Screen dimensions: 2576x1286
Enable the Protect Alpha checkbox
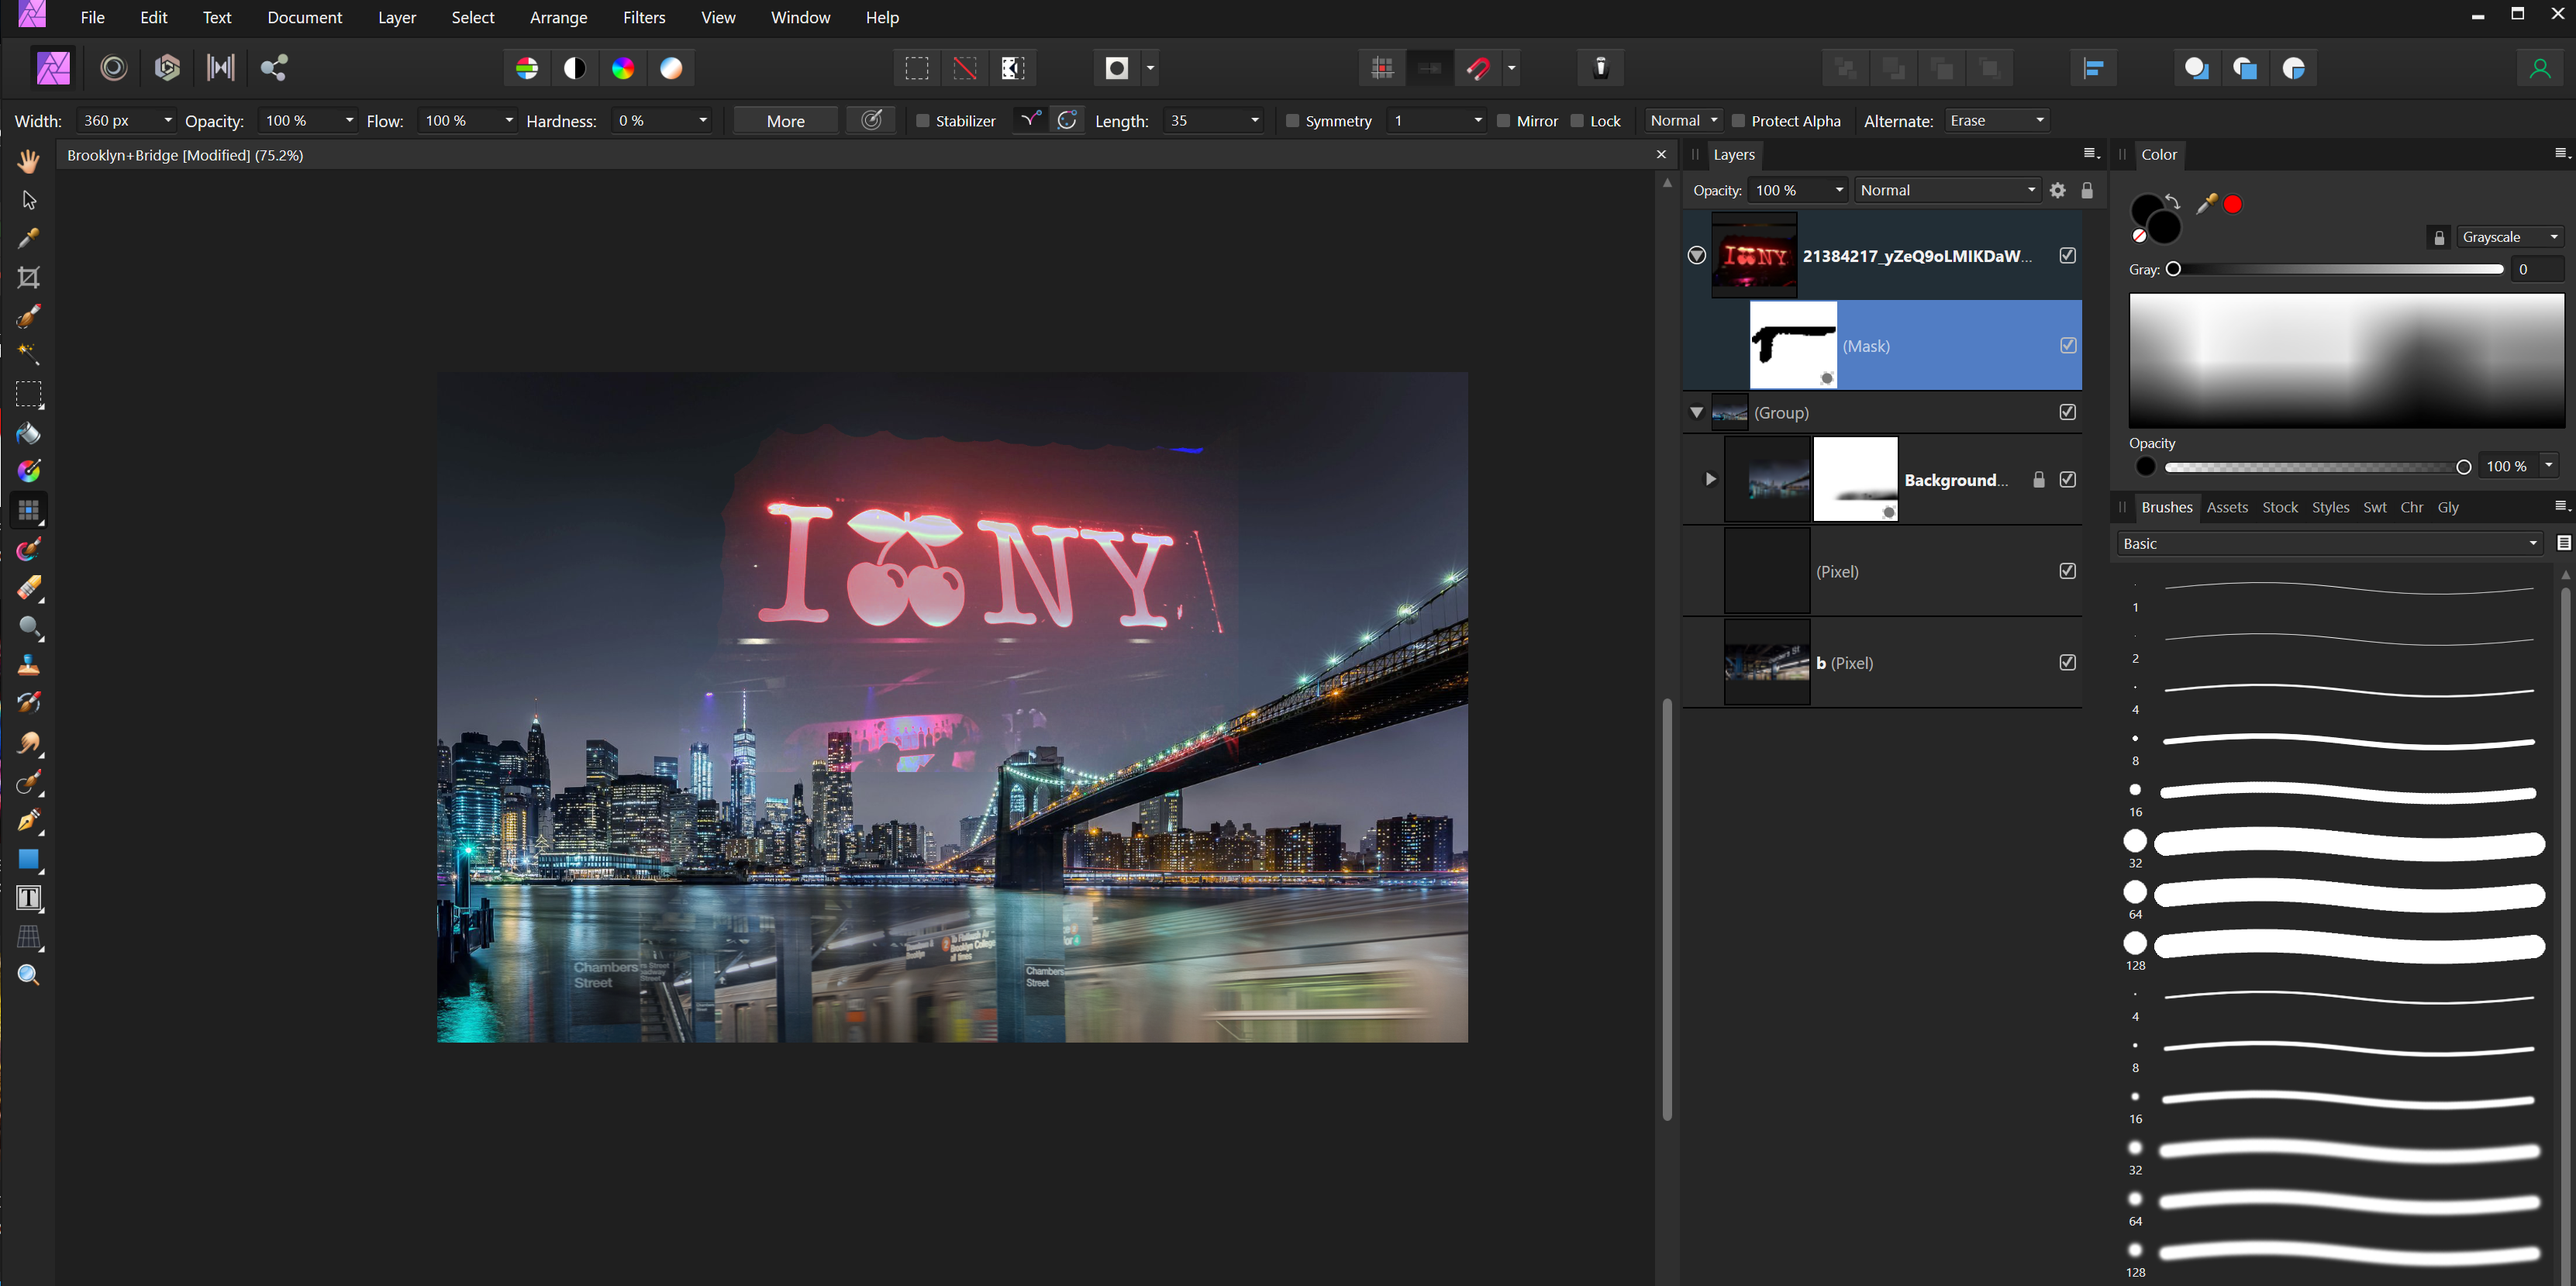(x=1738, y=121)
